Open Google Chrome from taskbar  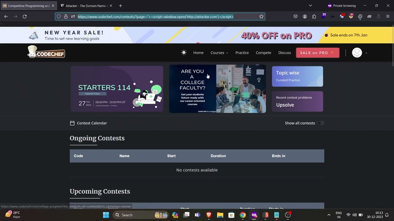pyautogui.click(x=243, y=215)
